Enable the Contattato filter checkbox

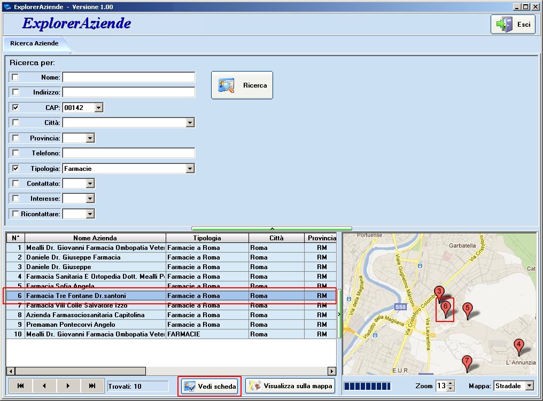[x=15, y=183]
